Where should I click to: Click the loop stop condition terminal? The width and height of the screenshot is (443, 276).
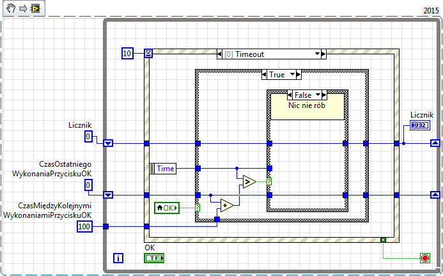pyautogui.click(x=425, y=258)
